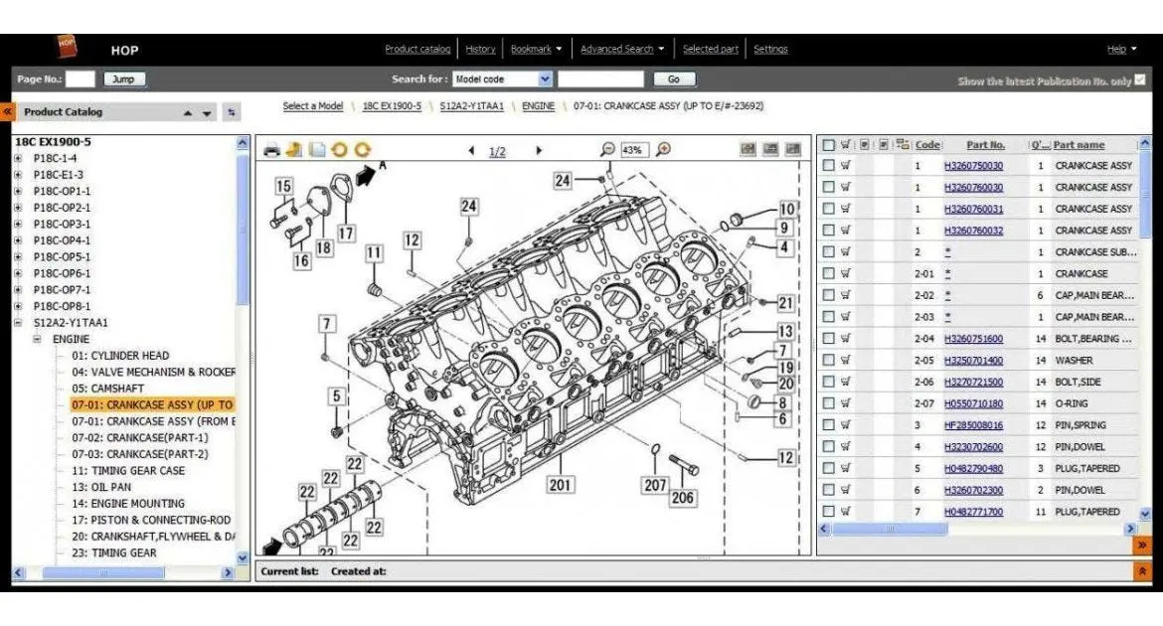Expand the P18C-OP4-1 tree node
Image resolution: width=1163 pixels, height=626 pixels.
[x=18, y=240]
